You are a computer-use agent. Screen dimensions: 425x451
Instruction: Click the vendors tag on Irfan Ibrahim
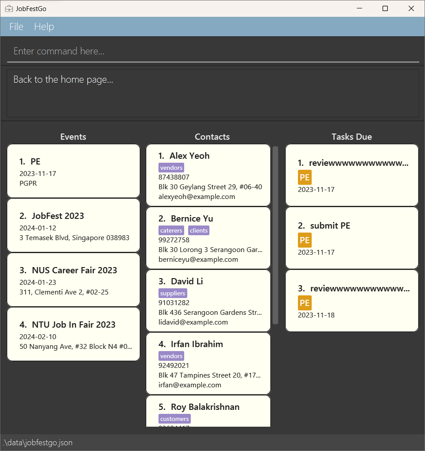(x=171, y=356)
